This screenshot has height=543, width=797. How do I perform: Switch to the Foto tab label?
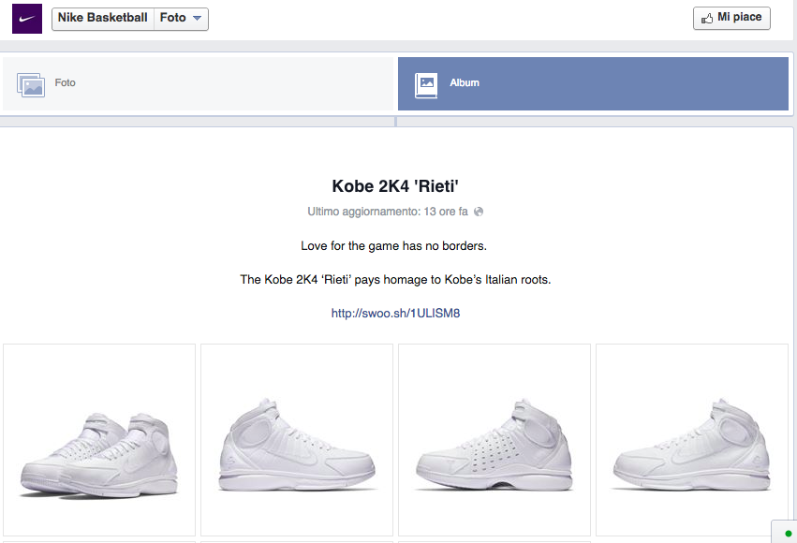(x=65, y=83)
